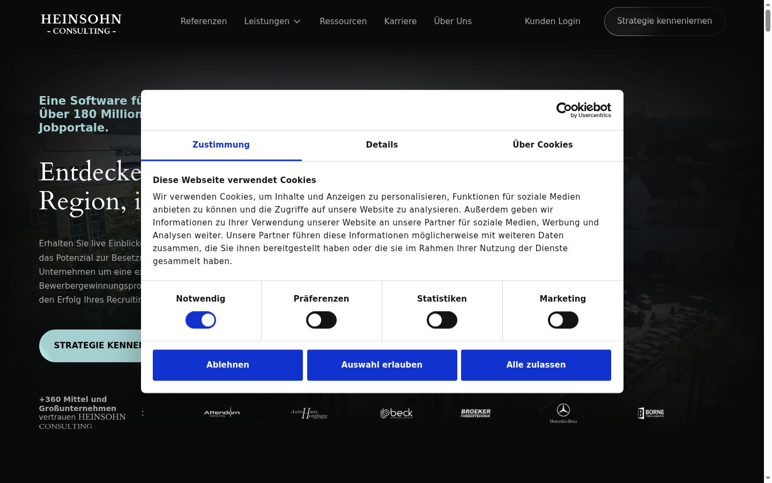This screenshot has height=483, width=772.
Task: Click the beck client logo
Action: (x=397, y=413)
